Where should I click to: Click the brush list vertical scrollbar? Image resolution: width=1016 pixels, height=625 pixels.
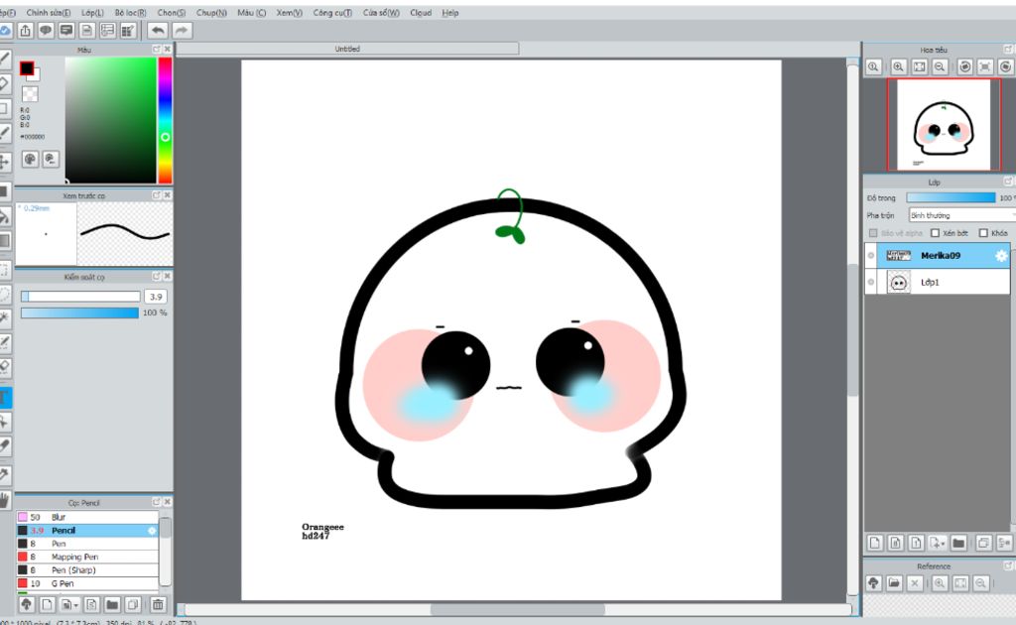coord(166,552)
